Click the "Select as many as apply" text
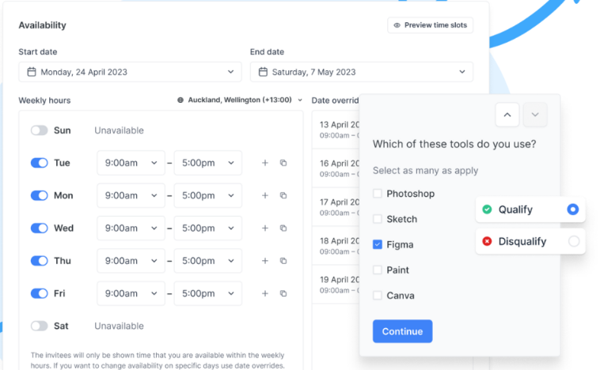600x370 pixels. pos(426,171)
